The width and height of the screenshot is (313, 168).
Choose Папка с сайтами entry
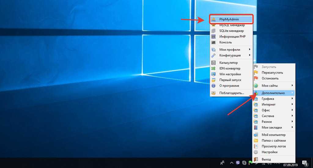click(x=274, y=141)
